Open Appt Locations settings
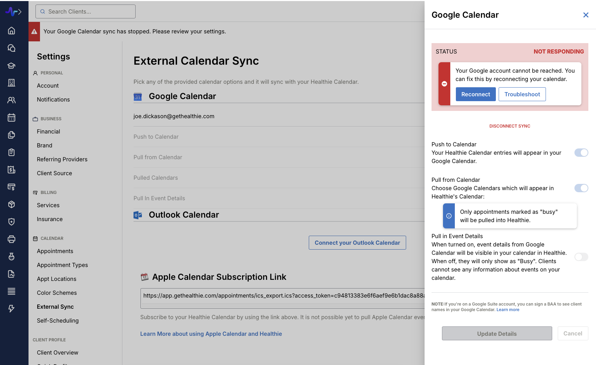 pyautogui.click(x=56, y=279)
